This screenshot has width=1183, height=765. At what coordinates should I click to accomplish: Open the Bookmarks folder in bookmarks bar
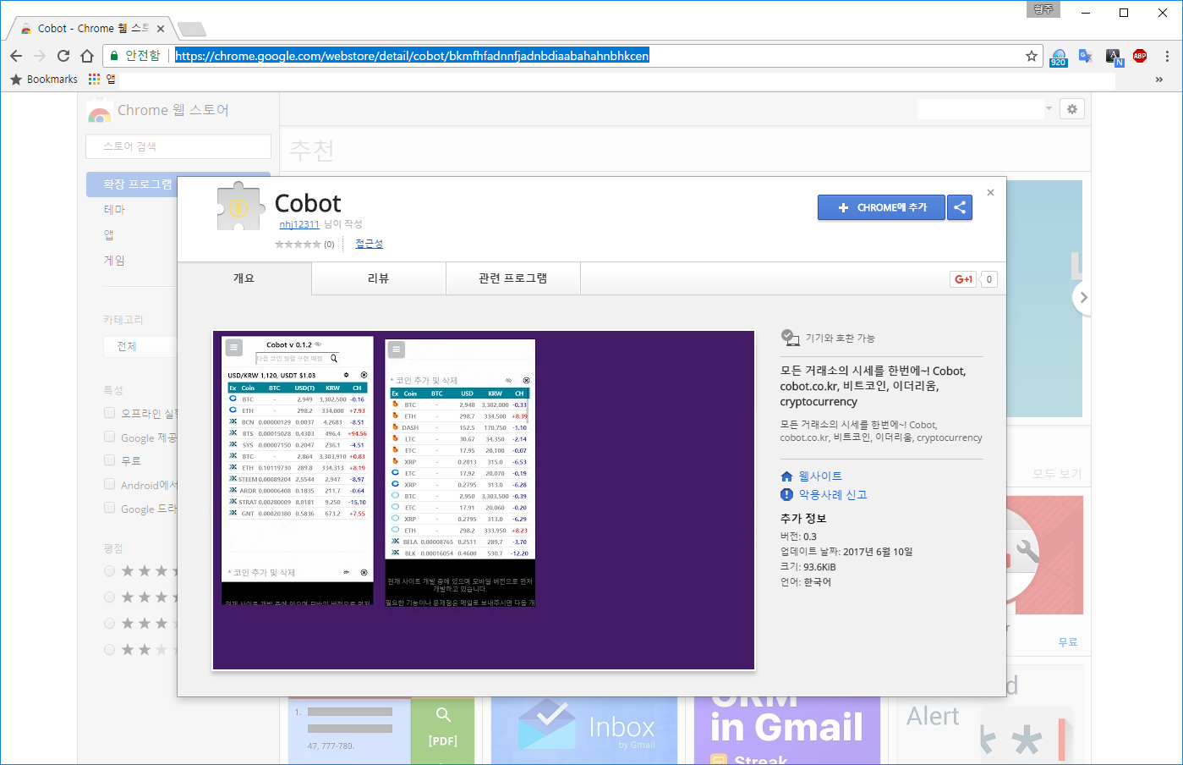44,79
